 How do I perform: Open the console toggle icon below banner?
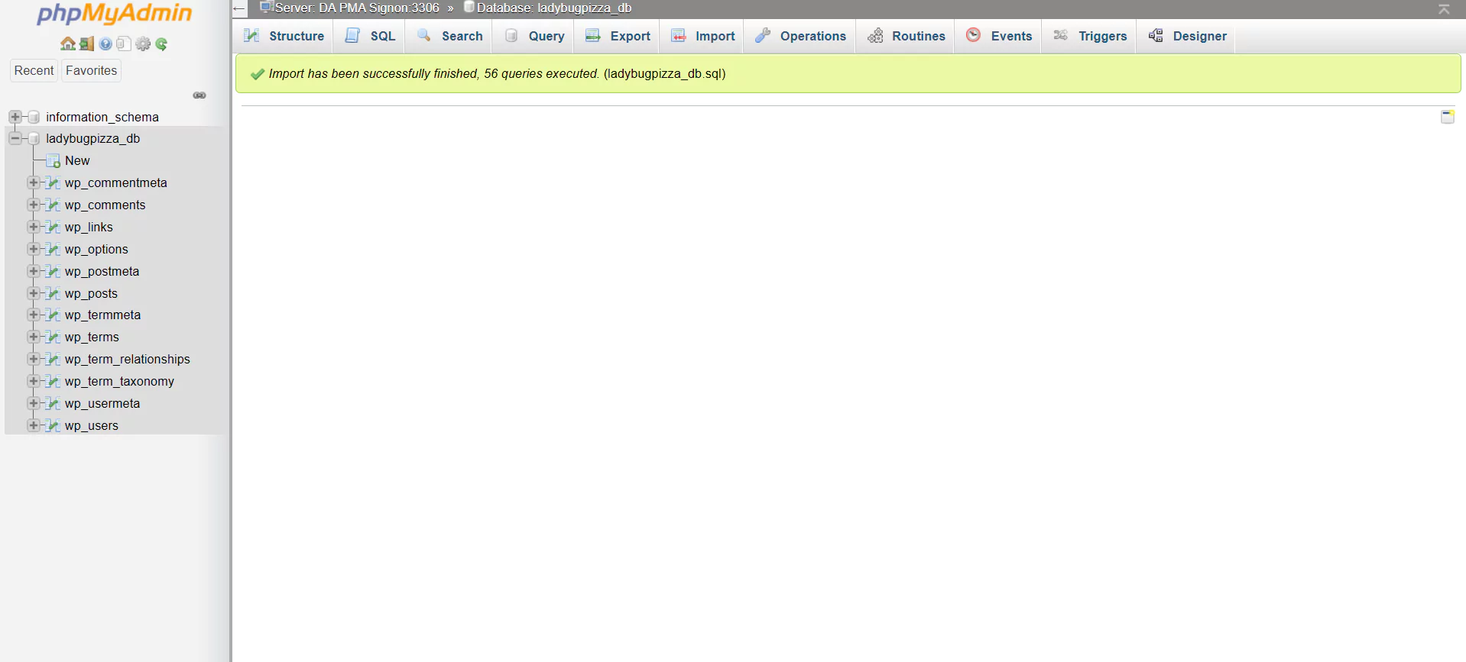(1448, 117)
